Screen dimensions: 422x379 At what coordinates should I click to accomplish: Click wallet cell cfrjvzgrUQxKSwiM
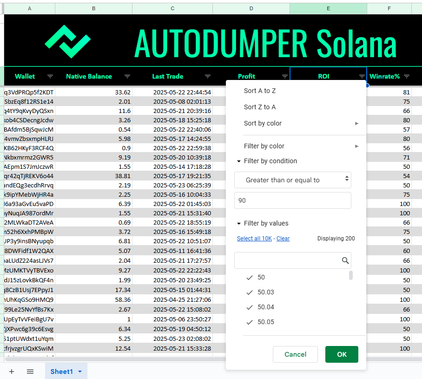(x=29, y=349)
